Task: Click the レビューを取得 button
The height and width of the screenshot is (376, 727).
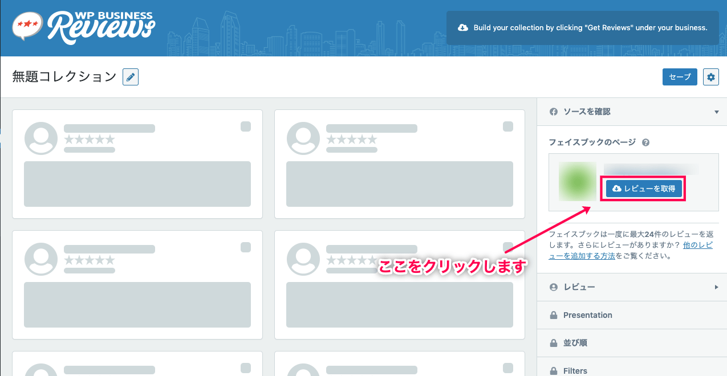Action: [644, 189]
